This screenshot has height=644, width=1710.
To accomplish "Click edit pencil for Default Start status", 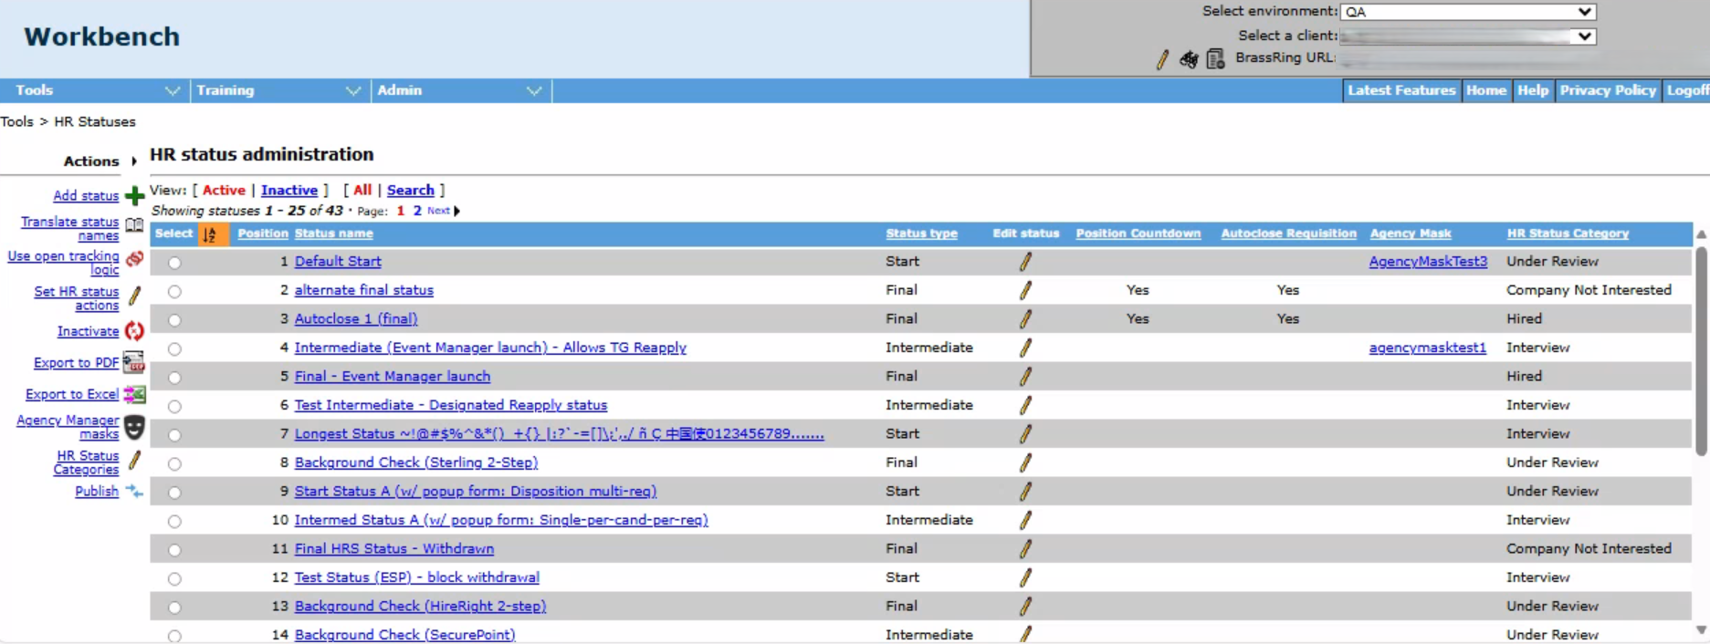I will tap(1025, 262).
